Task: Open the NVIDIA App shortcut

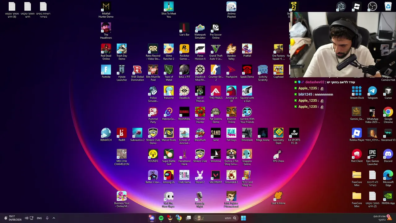Action: [x=388, y=198]
